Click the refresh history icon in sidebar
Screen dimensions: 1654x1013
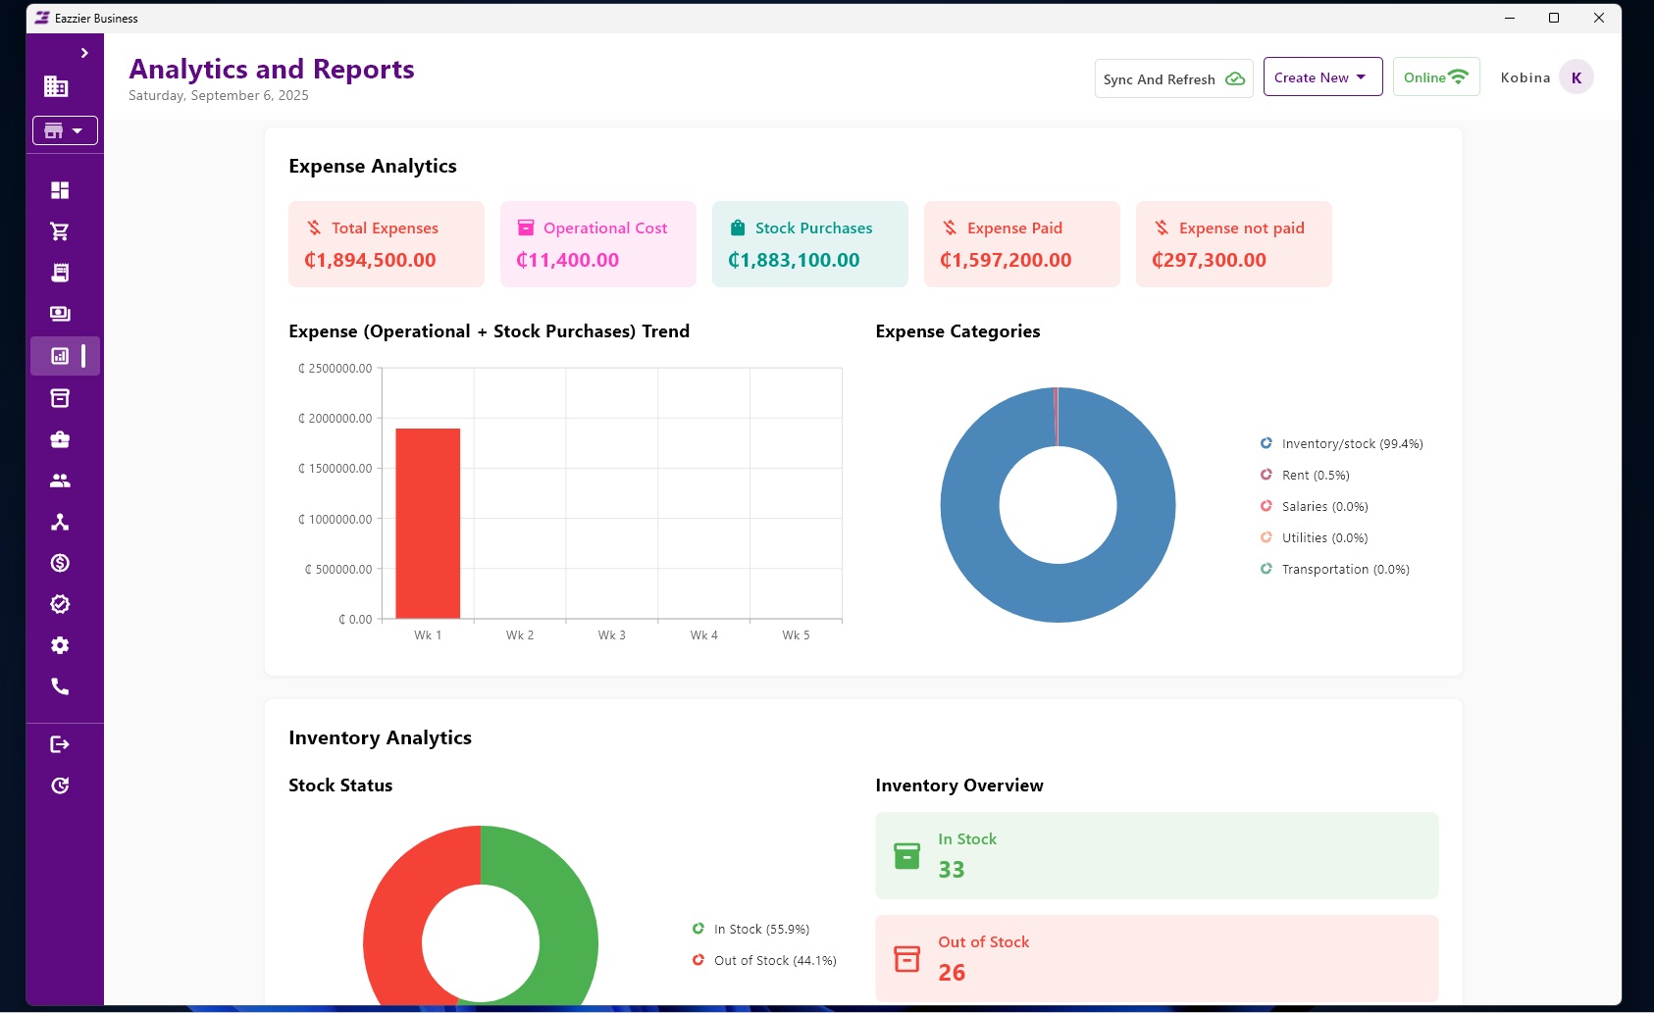pyautogui.click(x=60, y=785)
